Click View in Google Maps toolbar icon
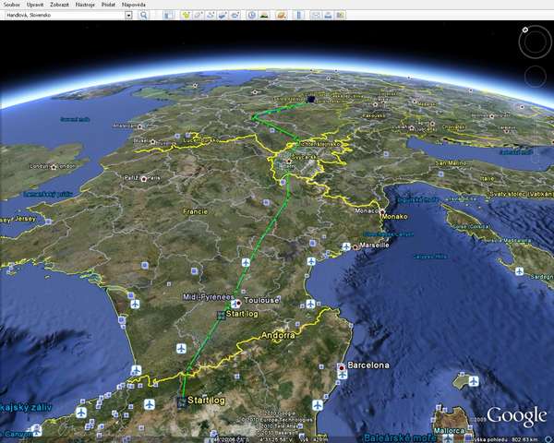 click(340, 15)
